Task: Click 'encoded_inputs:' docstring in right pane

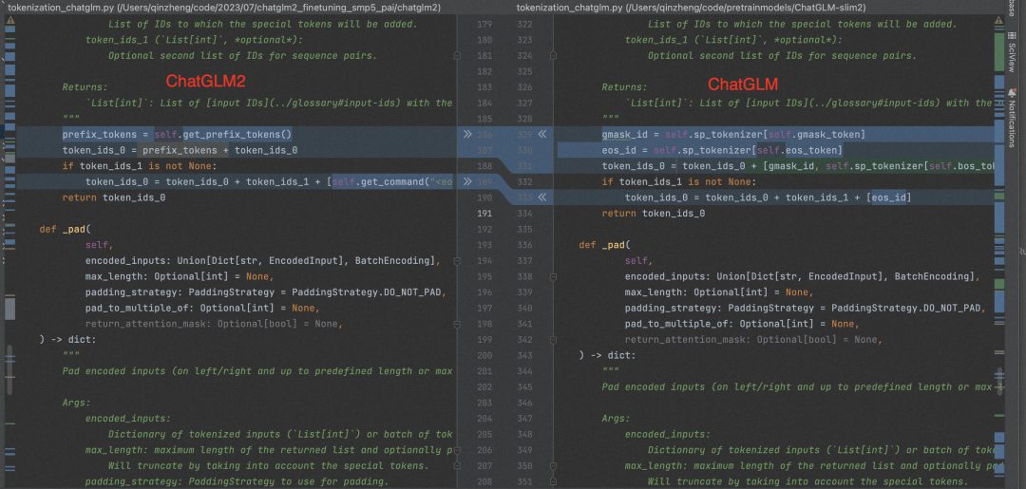Action: (x=668, y=434)
